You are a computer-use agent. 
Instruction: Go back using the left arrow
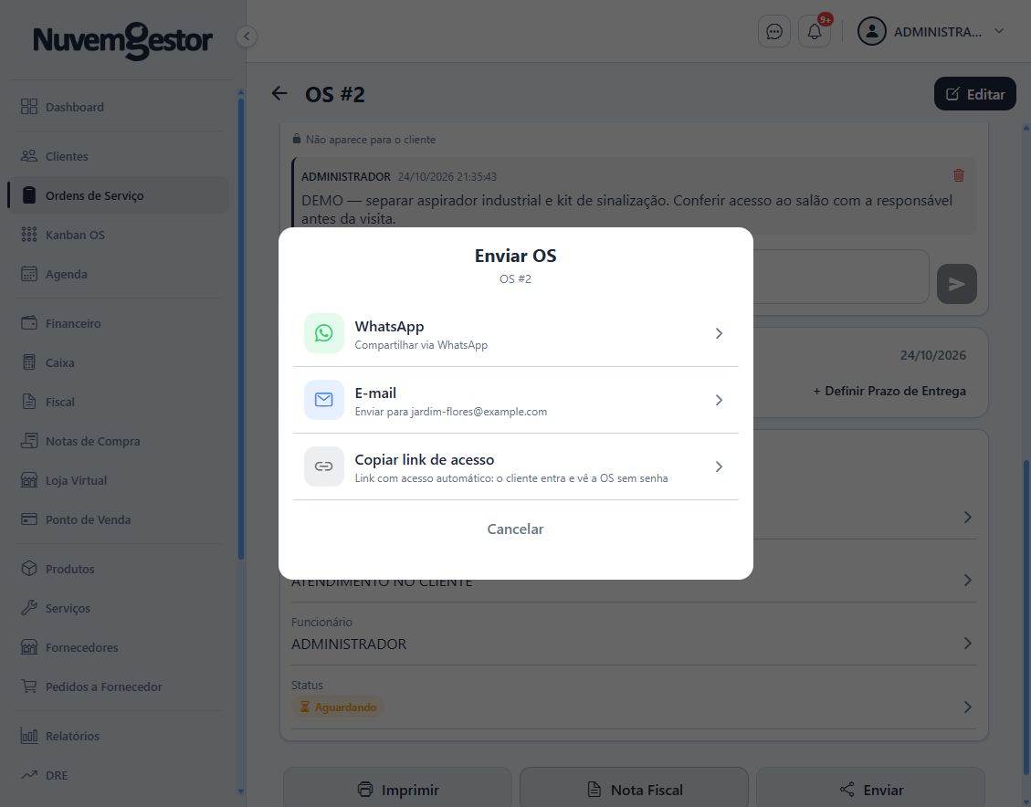tap(279, 94)
